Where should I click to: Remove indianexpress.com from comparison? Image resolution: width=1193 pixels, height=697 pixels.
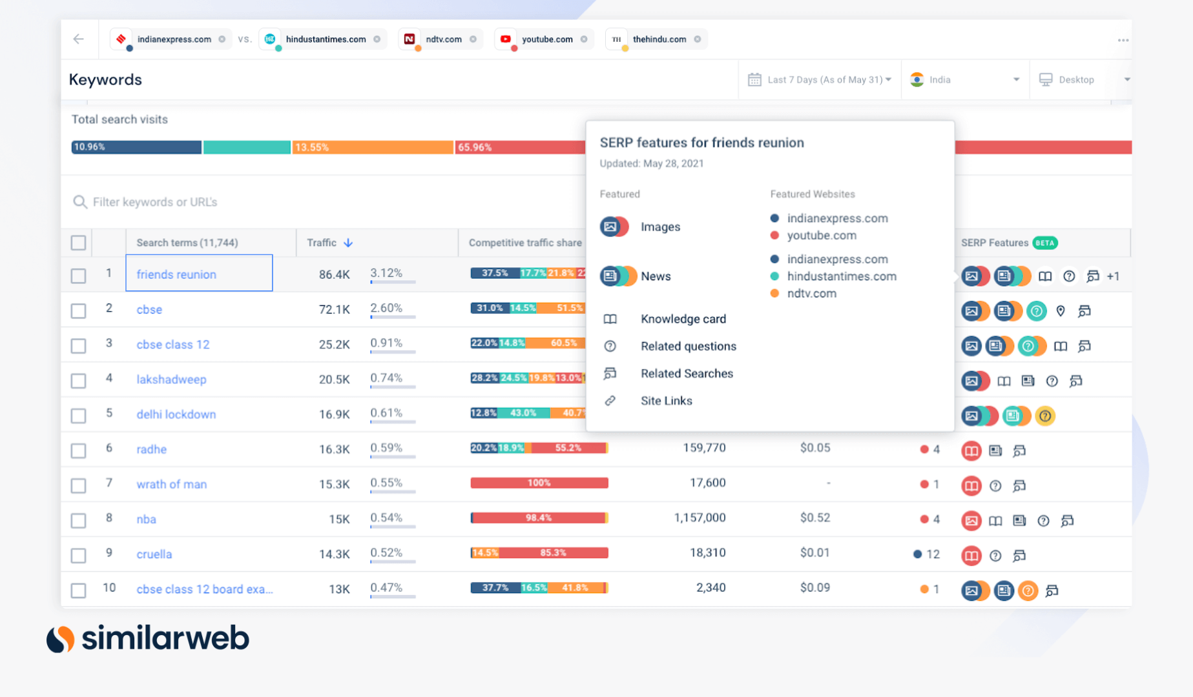pyautogui.click(x=222, y=39)
